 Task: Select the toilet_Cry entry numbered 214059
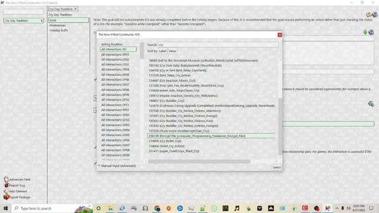(x=165, y=141)
